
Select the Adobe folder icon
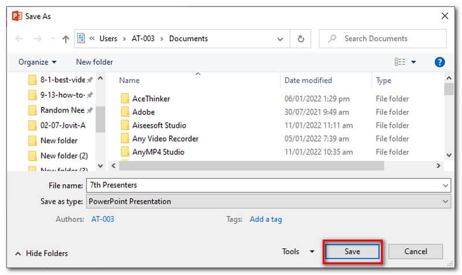tap(125, 112)
